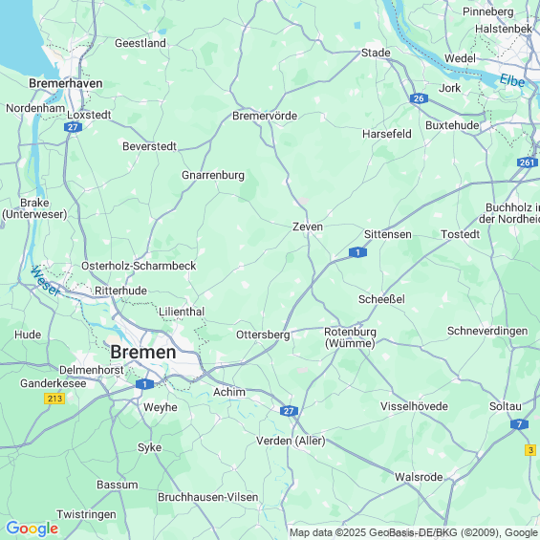This screenshot has width=540, height=540.
Task: Click the yellow 213 road shield
Action: pos(54,399)
